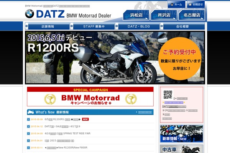Screen dimensions: 230x153
Task: Select the 浜松店 store tab
Action: (x=136, y=15)
